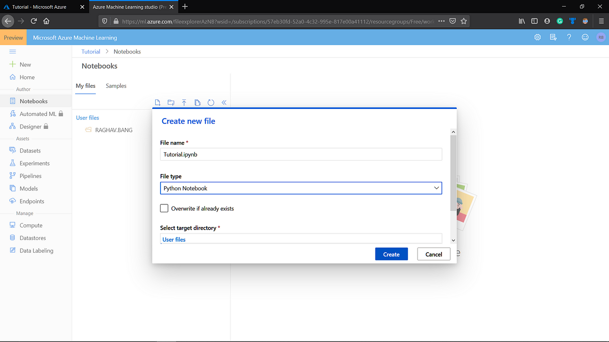Click the browser reload button
Viewport: 609px width, 342px height.
click(33, 21)
